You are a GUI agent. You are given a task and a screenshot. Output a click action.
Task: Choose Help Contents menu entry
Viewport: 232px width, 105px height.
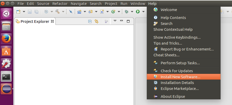[184, 18]
